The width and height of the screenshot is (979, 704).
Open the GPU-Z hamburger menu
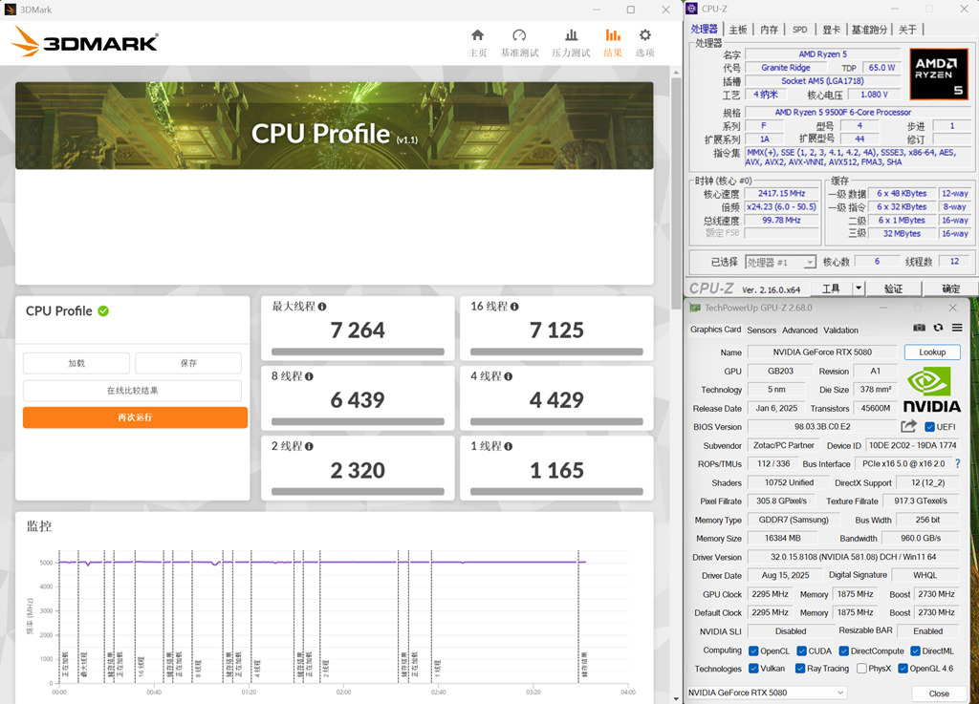click(x=957, y=328)
